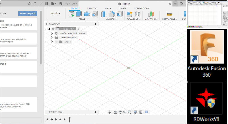This screenshot has height=124, width=228.
Task: Open search in the data panel
Action: (x=35, y=3)
